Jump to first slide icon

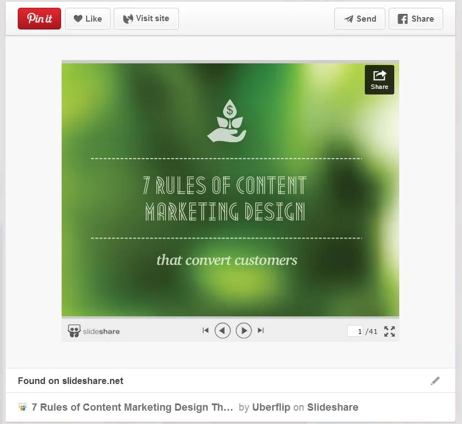205,331
